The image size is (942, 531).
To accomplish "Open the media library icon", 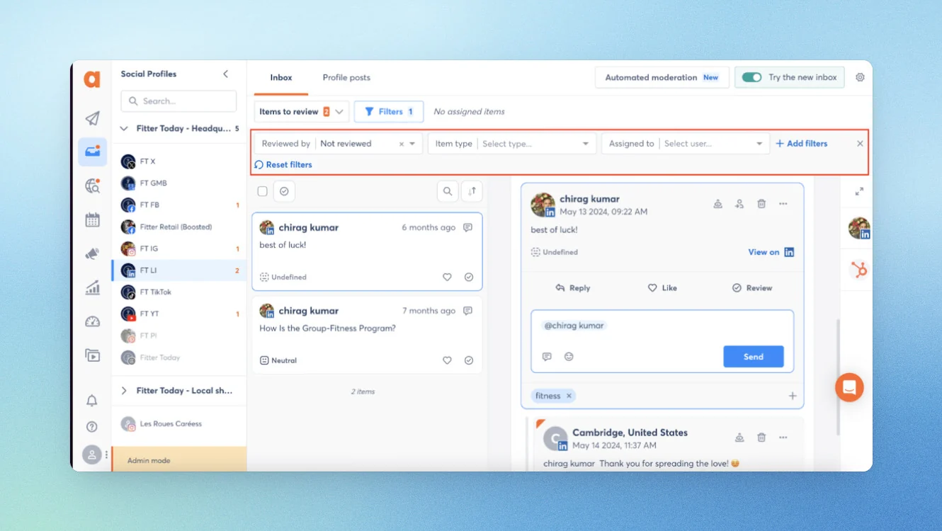I will click(x=92, y=355).
